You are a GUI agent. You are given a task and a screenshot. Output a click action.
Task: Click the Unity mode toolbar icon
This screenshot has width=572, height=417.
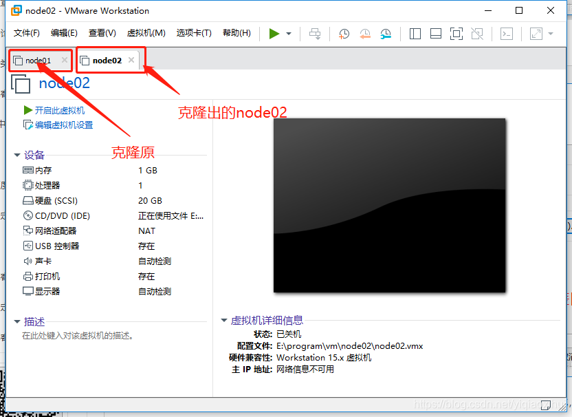coord(477,34)
